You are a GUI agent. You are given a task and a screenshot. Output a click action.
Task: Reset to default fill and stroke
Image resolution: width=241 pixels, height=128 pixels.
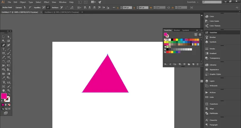2,101
